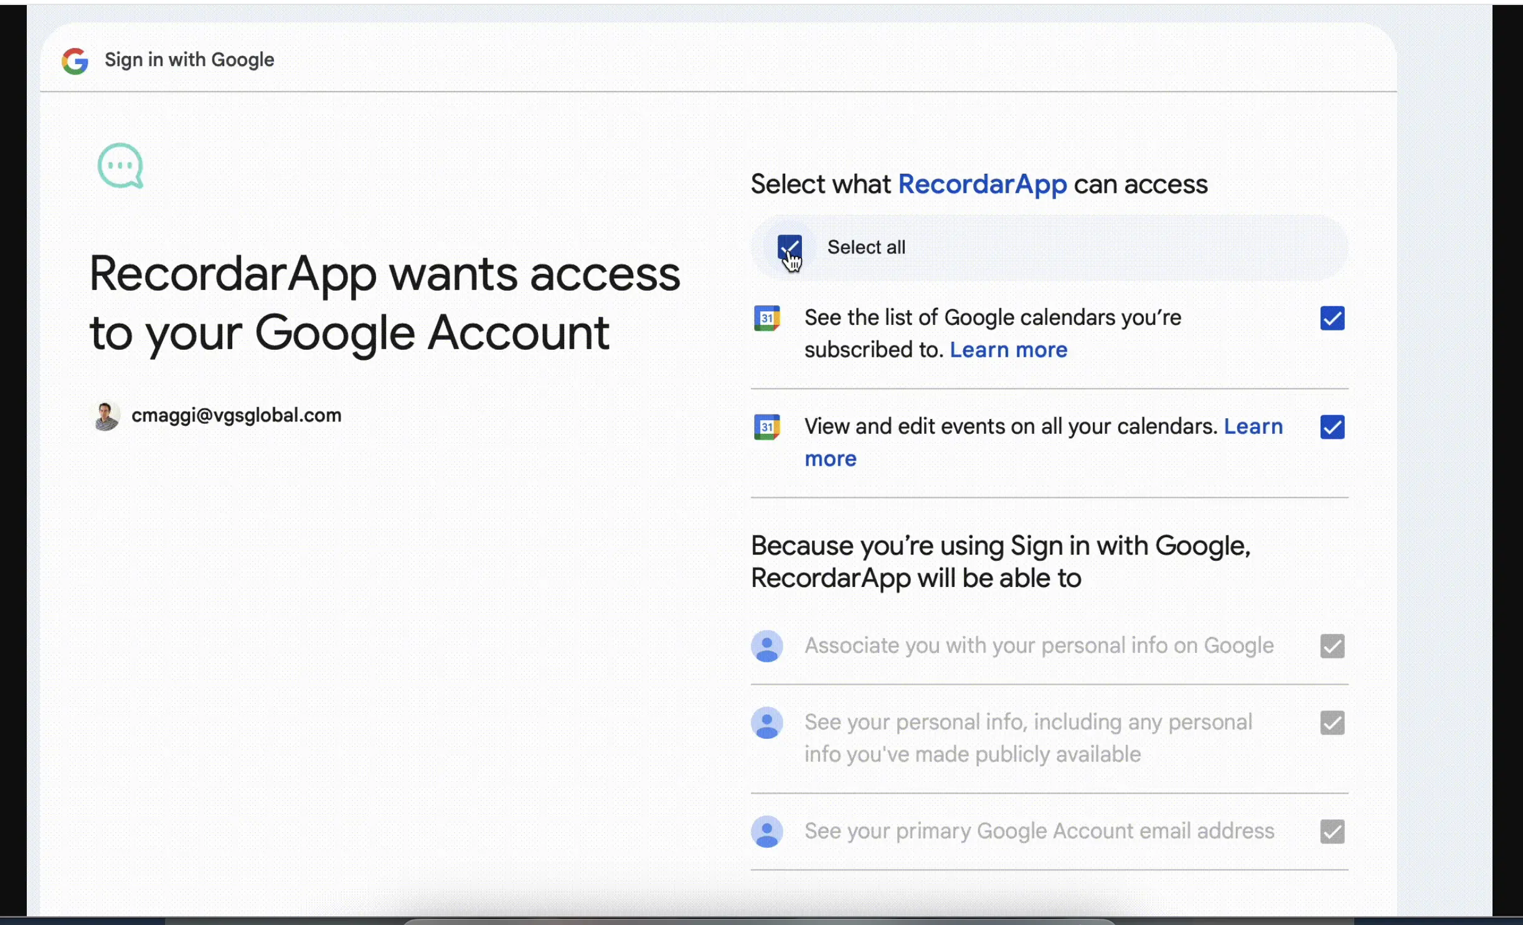Screen dimensions: 1523x925
Task: Click greyed checkbox for 'See your primary Google Account email'
Action: pyautogui.click(x=1332, y=832)
